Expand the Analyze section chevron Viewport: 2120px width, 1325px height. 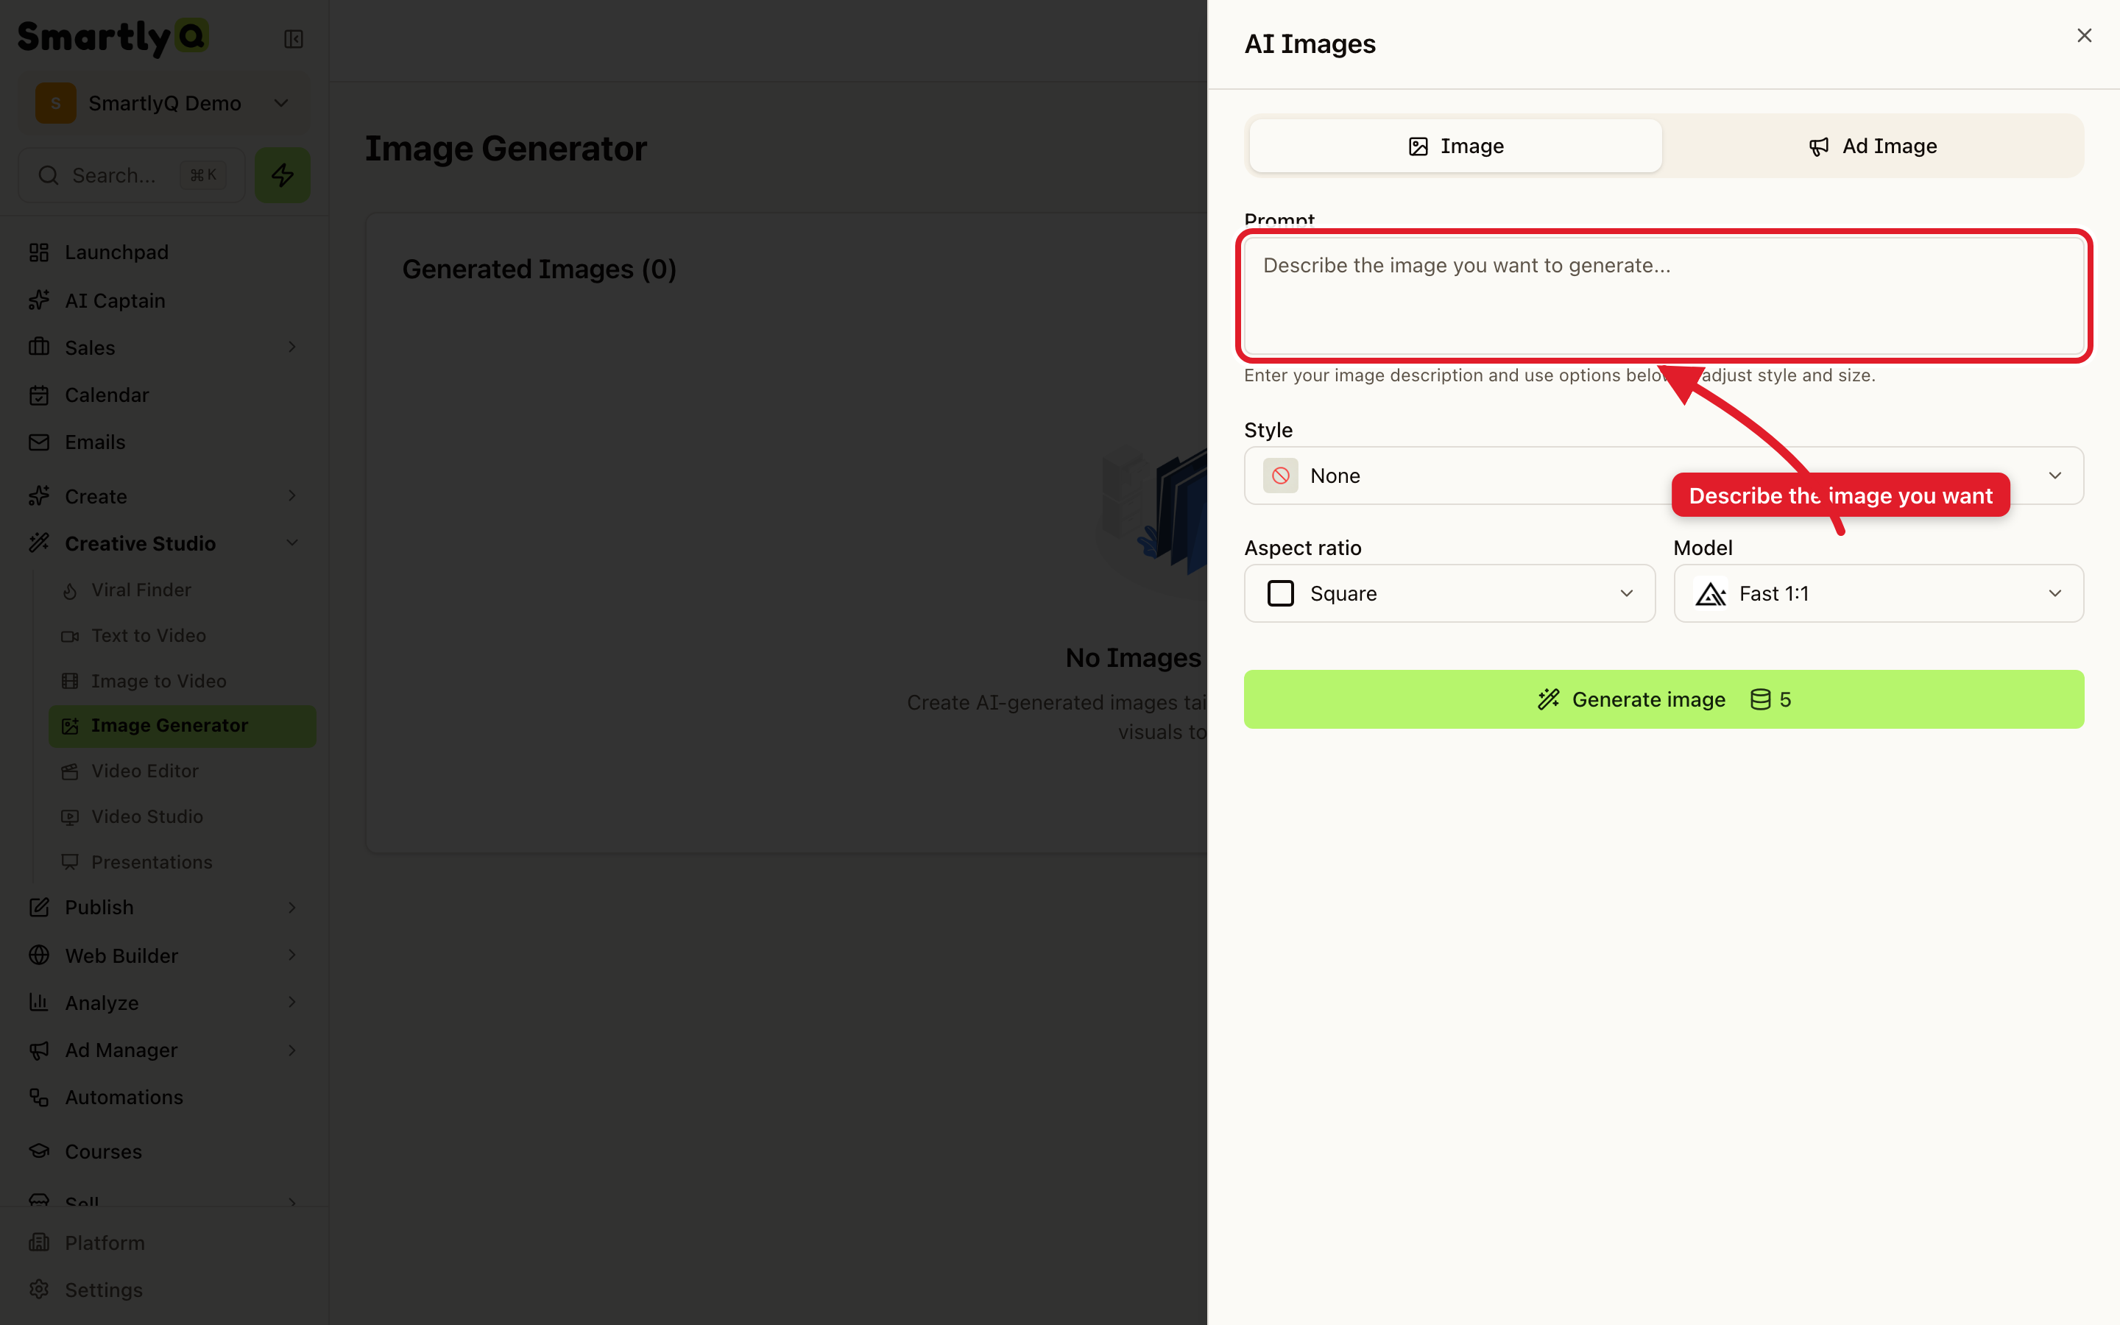291,1003
